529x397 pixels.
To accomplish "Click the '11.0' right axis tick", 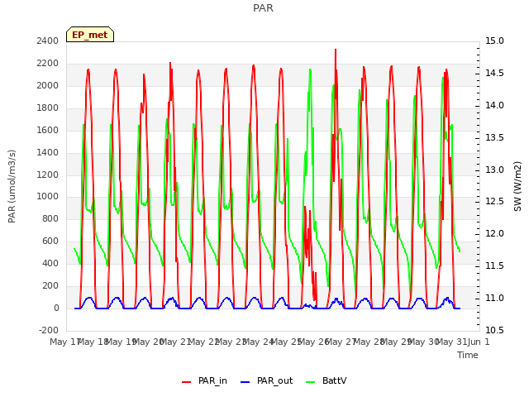I will 494,299.
